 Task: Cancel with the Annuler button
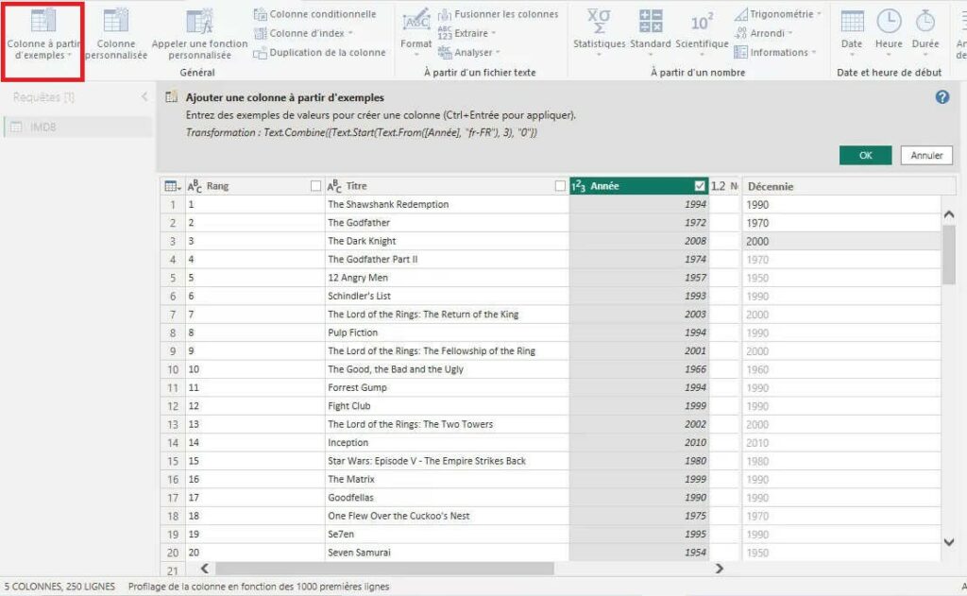[925, 155]
